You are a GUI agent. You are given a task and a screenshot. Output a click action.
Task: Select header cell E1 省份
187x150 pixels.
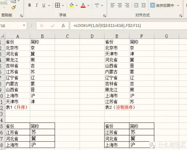[117, 42]
